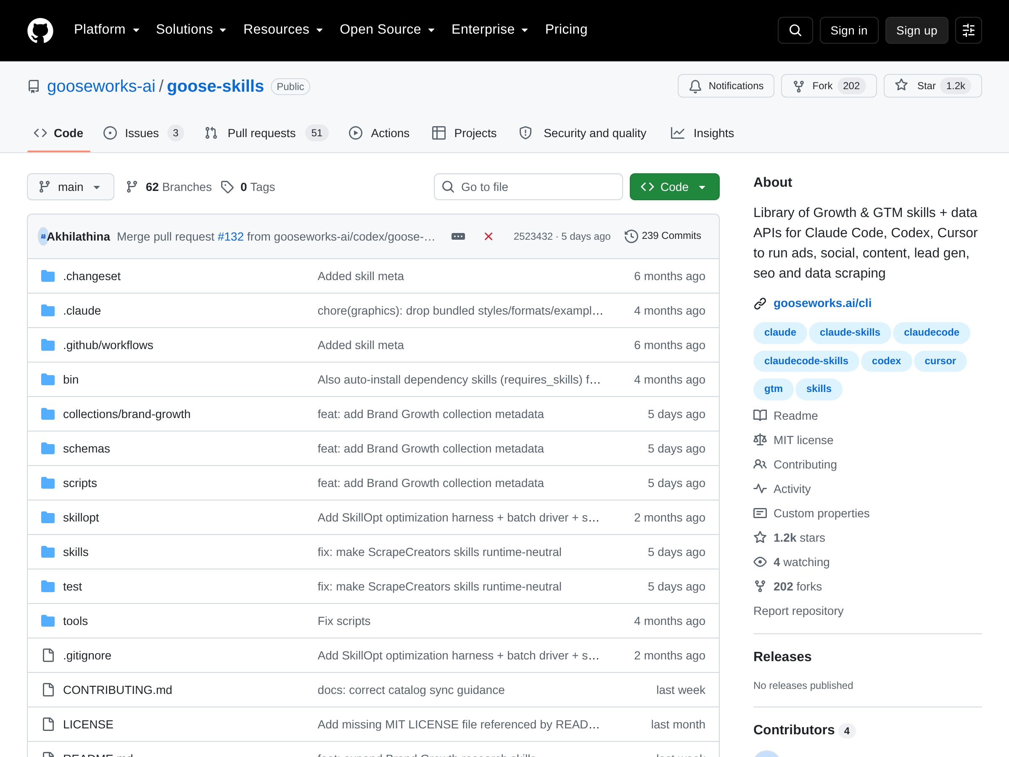
Task: Open the gooseworks-ai owner link
Action: 101,86
